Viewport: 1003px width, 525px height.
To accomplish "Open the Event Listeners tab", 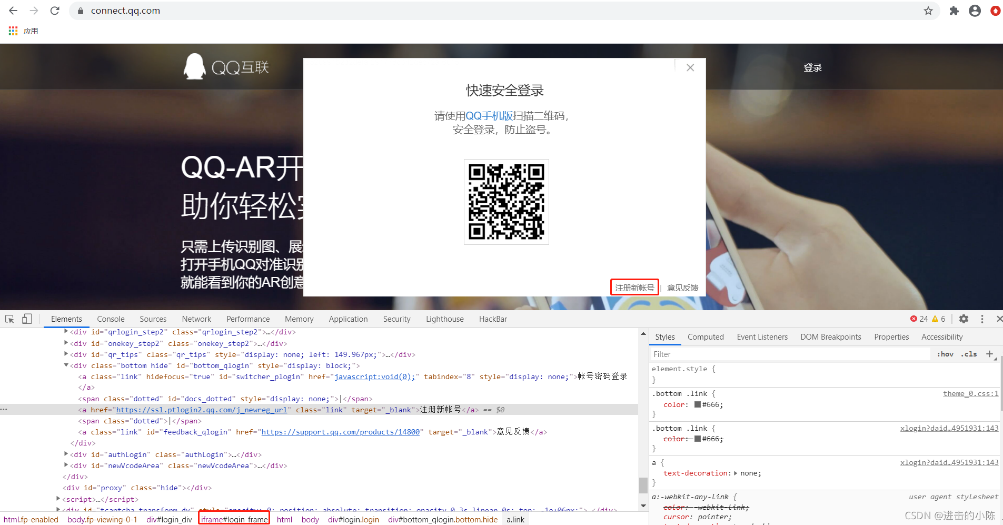I will [x=762, y=336].
